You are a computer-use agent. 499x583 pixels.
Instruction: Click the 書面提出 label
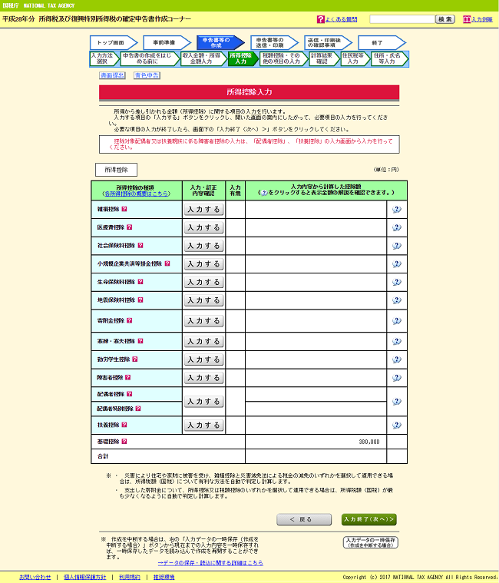pos(112,75)
